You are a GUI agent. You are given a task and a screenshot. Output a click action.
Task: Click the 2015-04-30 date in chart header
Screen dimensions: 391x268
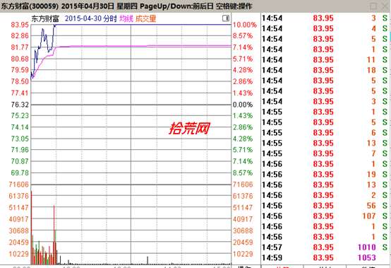(83, 18)
